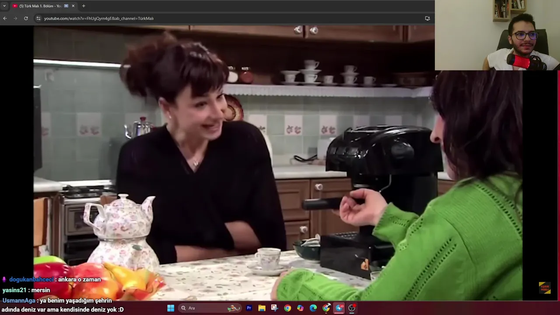Open Microsoft Edge from taskbar
The image size is (560, 315).
coord(313,308)
